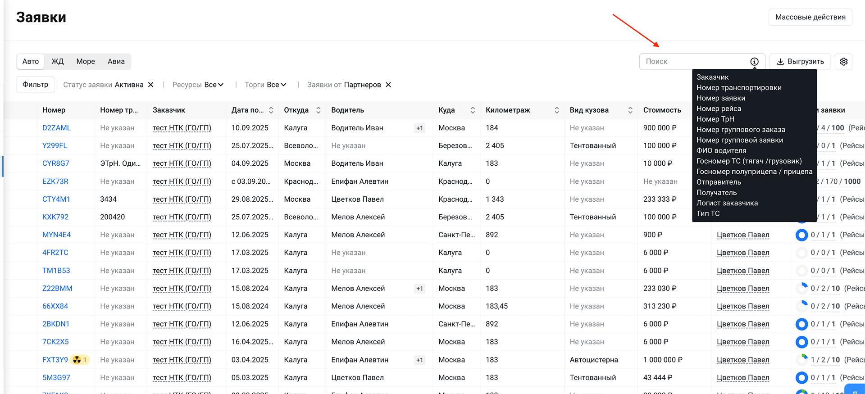
Task: Click into the Поиск search field
Action: (x=694, y=62)
